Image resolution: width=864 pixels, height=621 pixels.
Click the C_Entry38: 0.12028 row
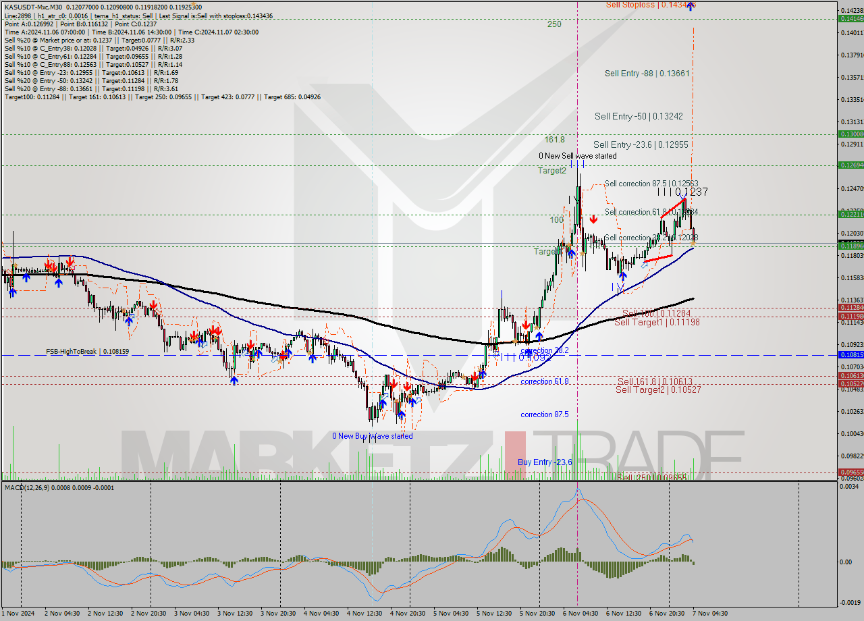(93, 48)
